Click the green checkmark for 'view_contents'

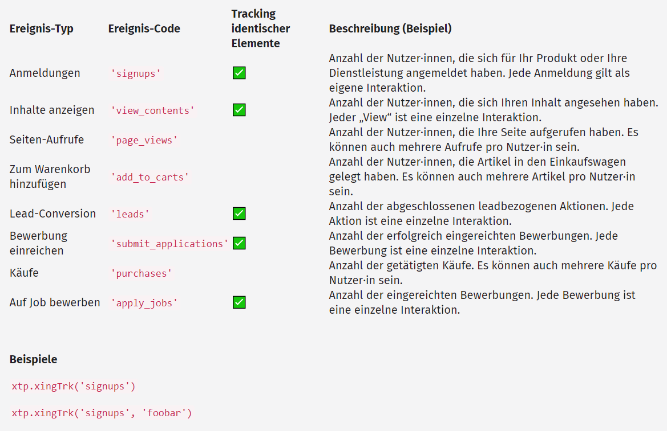point(239,110)
